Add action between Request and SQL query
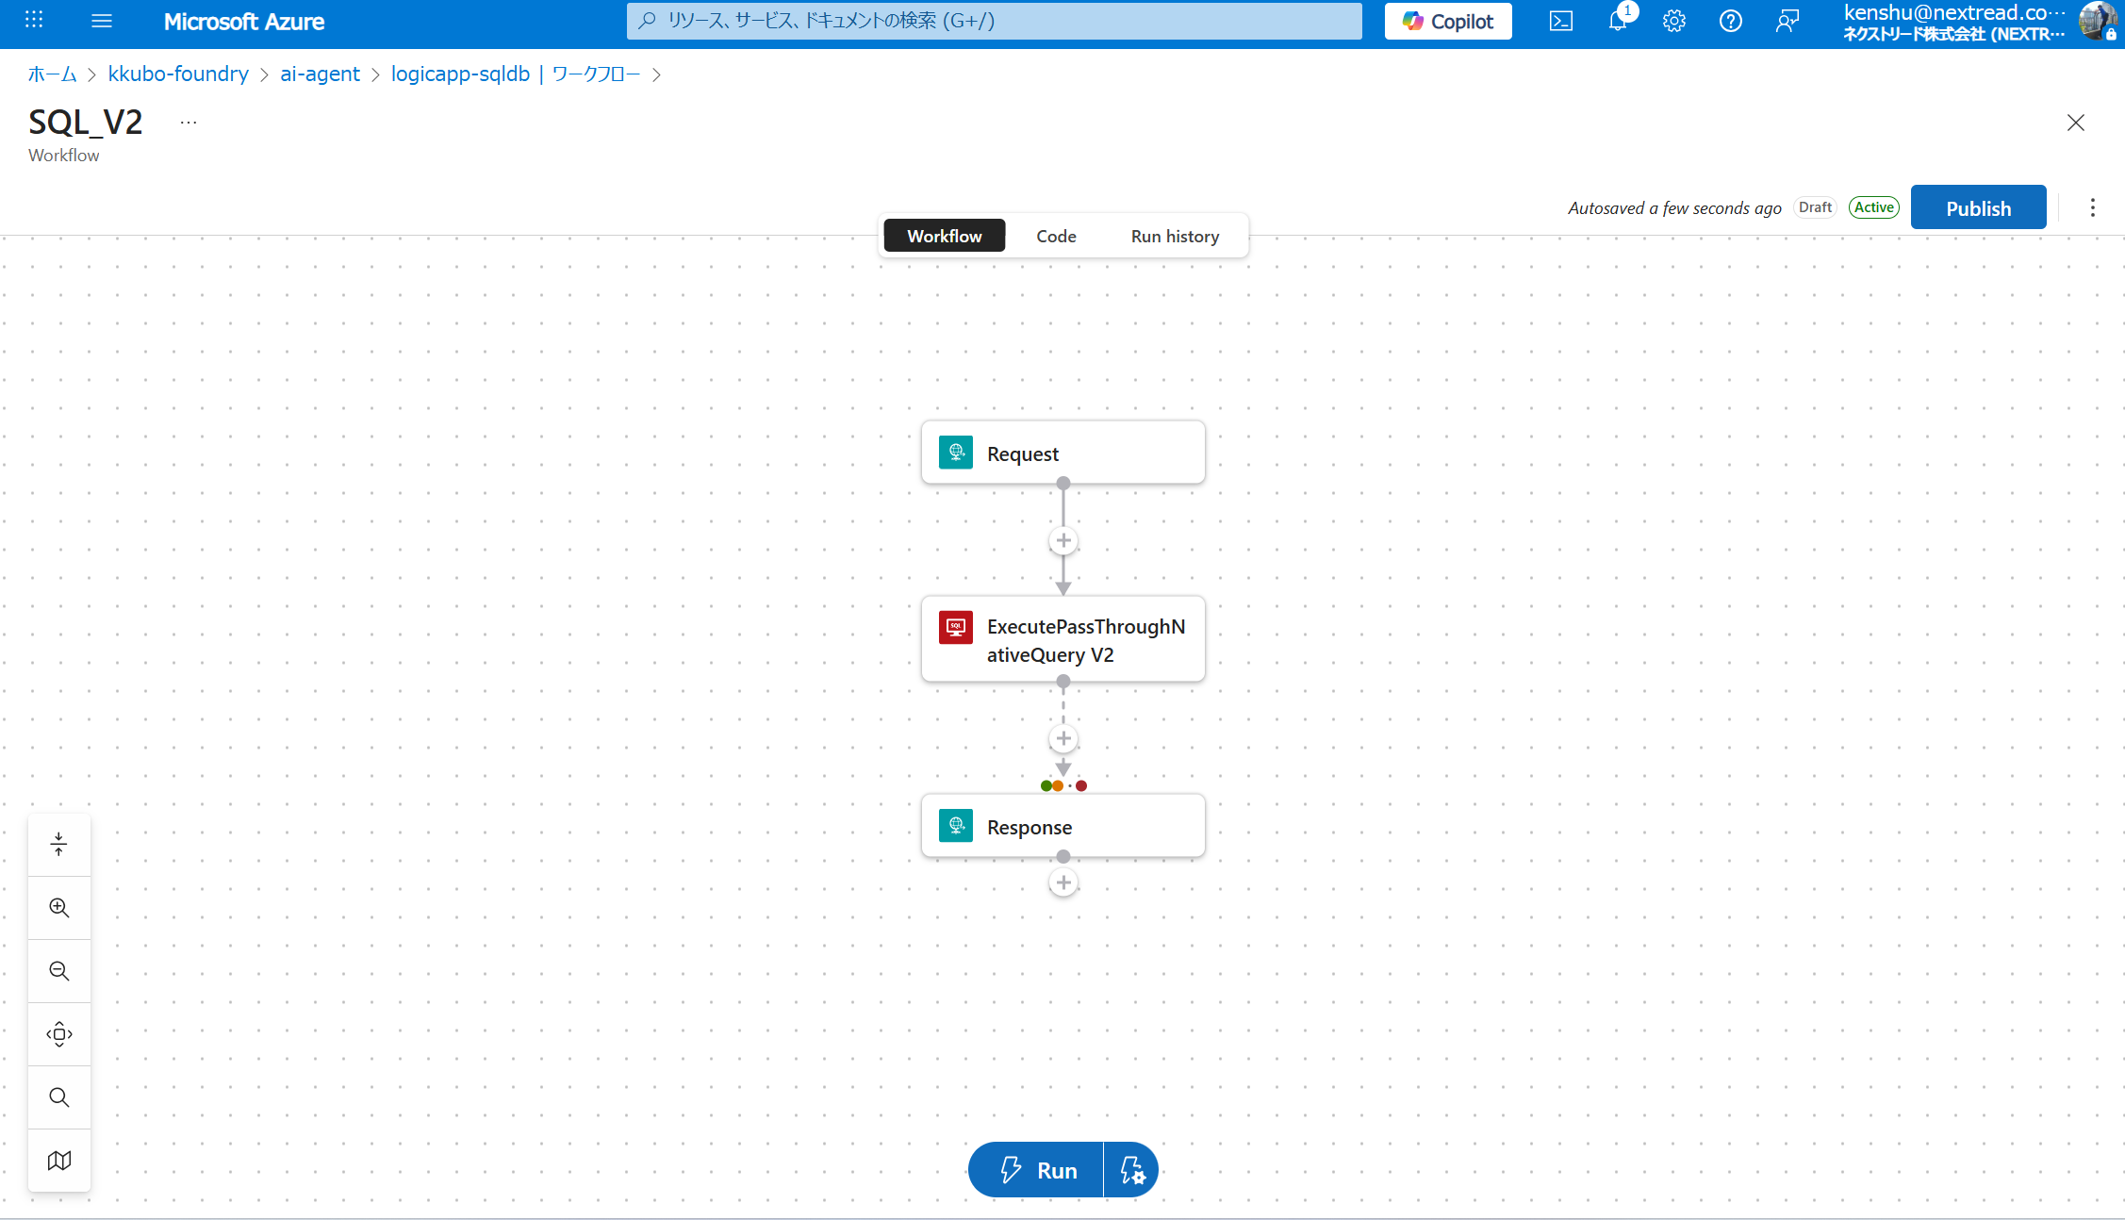The width and height of the screenshot is (2125, 1220). point(1063,541)
